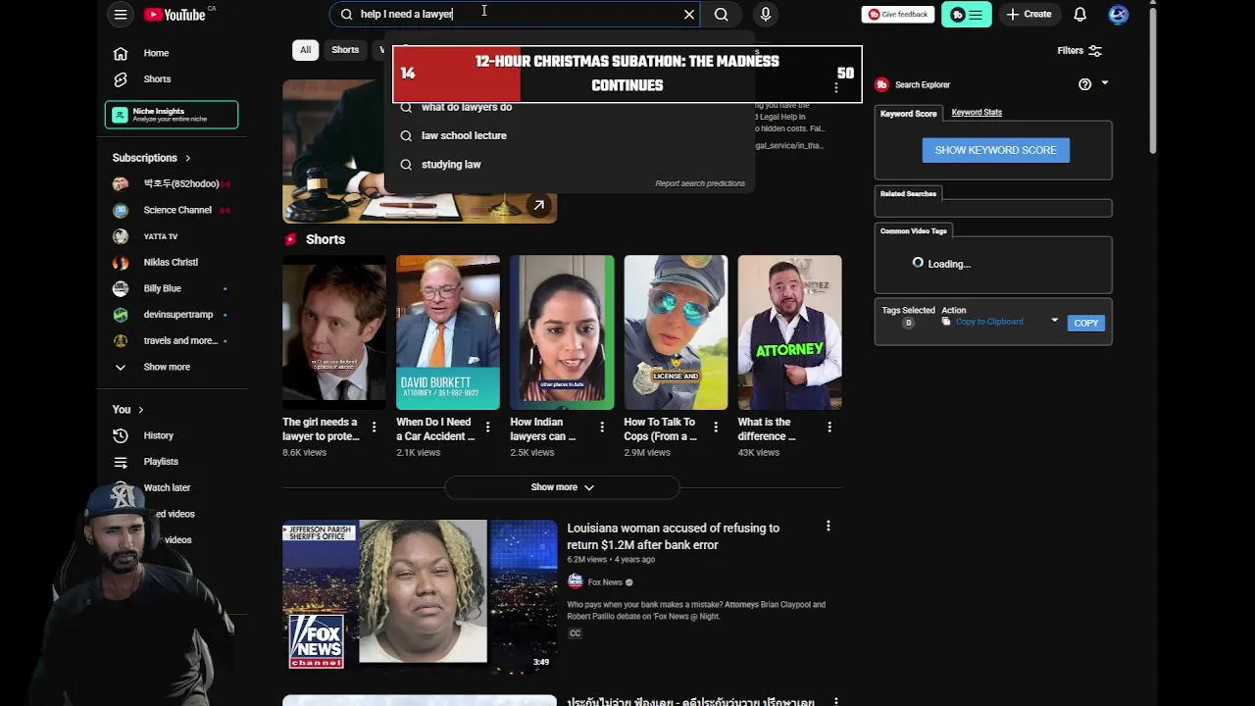
Task: Open 'How Indian lawyers can' short
Action: point(562,332)
